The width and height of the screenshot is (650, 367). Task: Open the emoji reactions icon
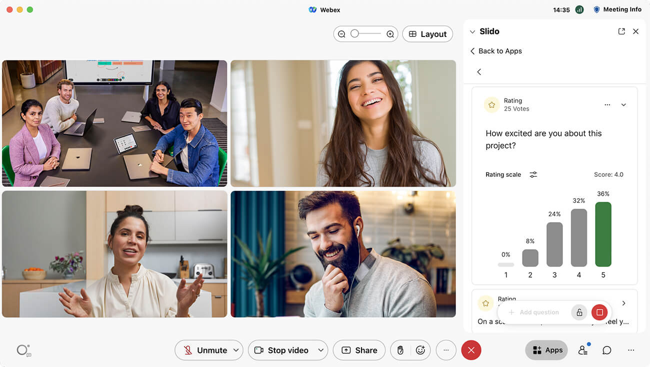420,351
